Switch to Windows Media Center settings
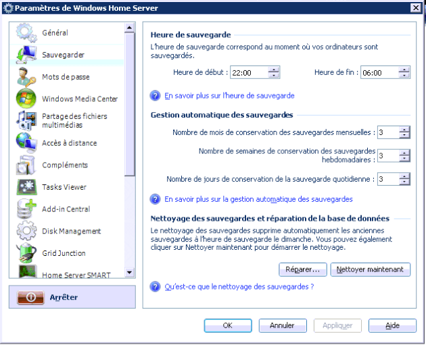 point(80,99)
